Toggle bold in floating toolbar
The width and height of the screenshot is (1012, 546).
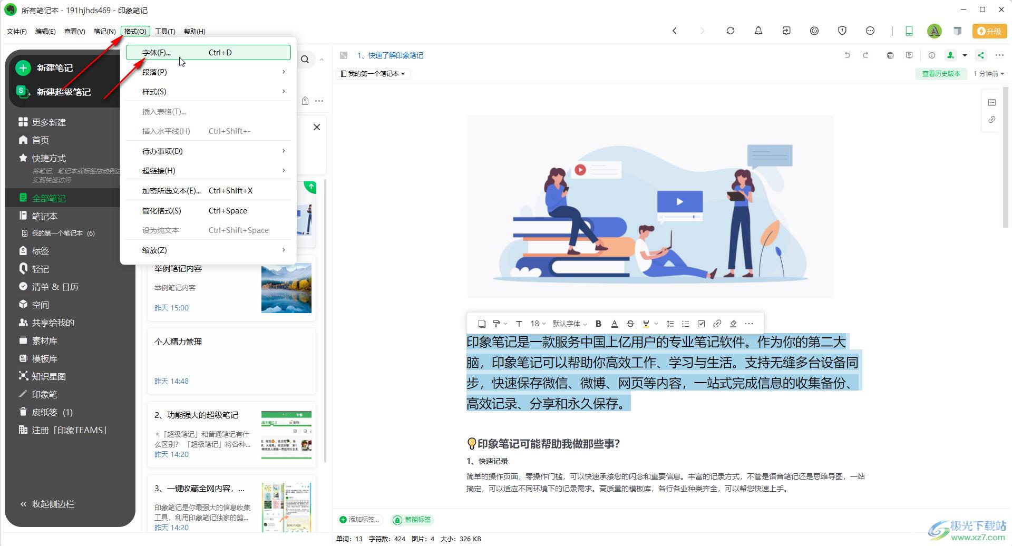coord(598,324)
